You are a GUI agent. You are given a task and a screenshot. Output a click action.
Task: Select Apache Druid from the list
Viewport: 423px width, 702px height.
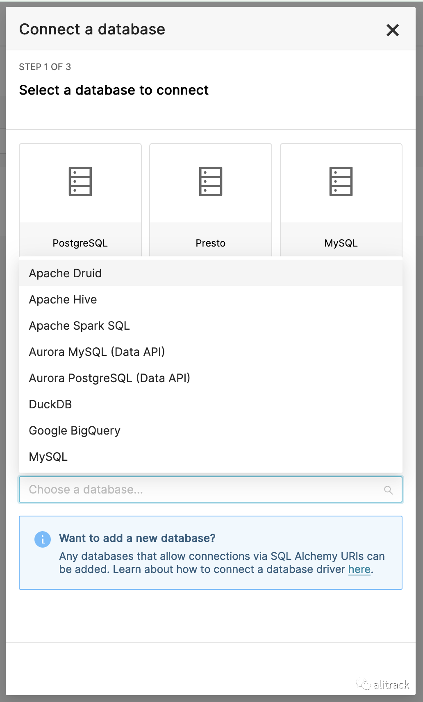66,273
